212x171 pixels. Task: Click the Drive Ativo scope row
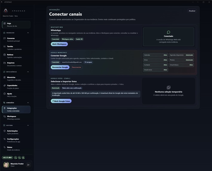pos(155,60)
